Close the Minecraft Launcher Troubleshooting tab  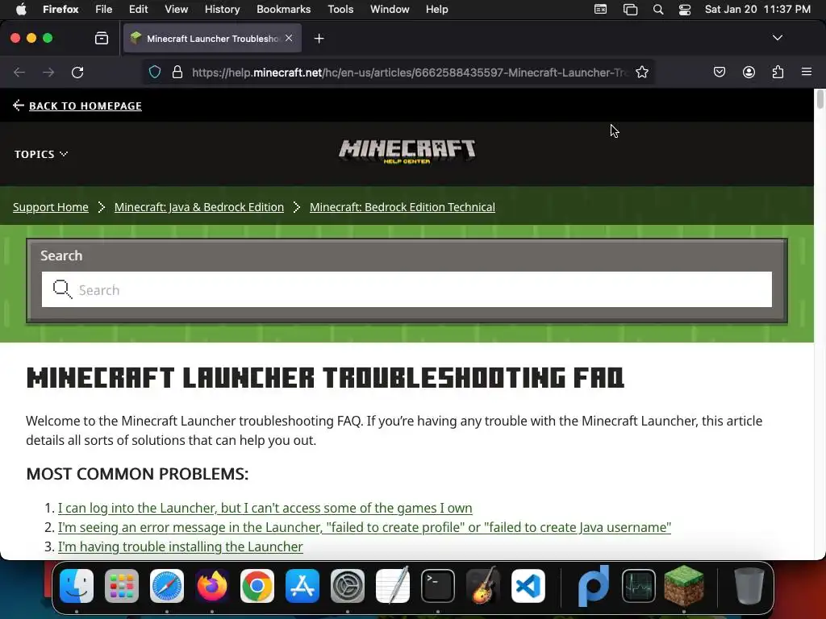point(289,38)
